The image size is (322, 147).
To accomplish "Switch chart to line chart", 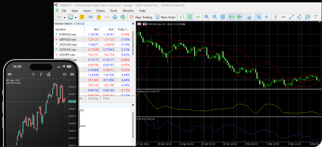I will pyautogui.click(x=198, y=17).
